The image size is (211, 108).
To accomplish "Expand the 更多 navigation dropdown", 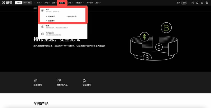I will [x=98, y=3].
